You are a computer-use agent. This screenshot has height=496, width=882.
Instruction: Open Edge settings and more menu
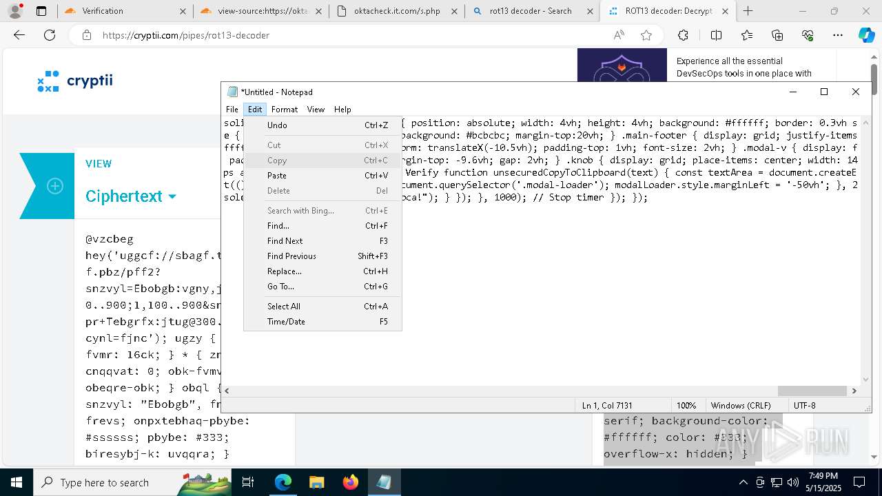[837, 35]
